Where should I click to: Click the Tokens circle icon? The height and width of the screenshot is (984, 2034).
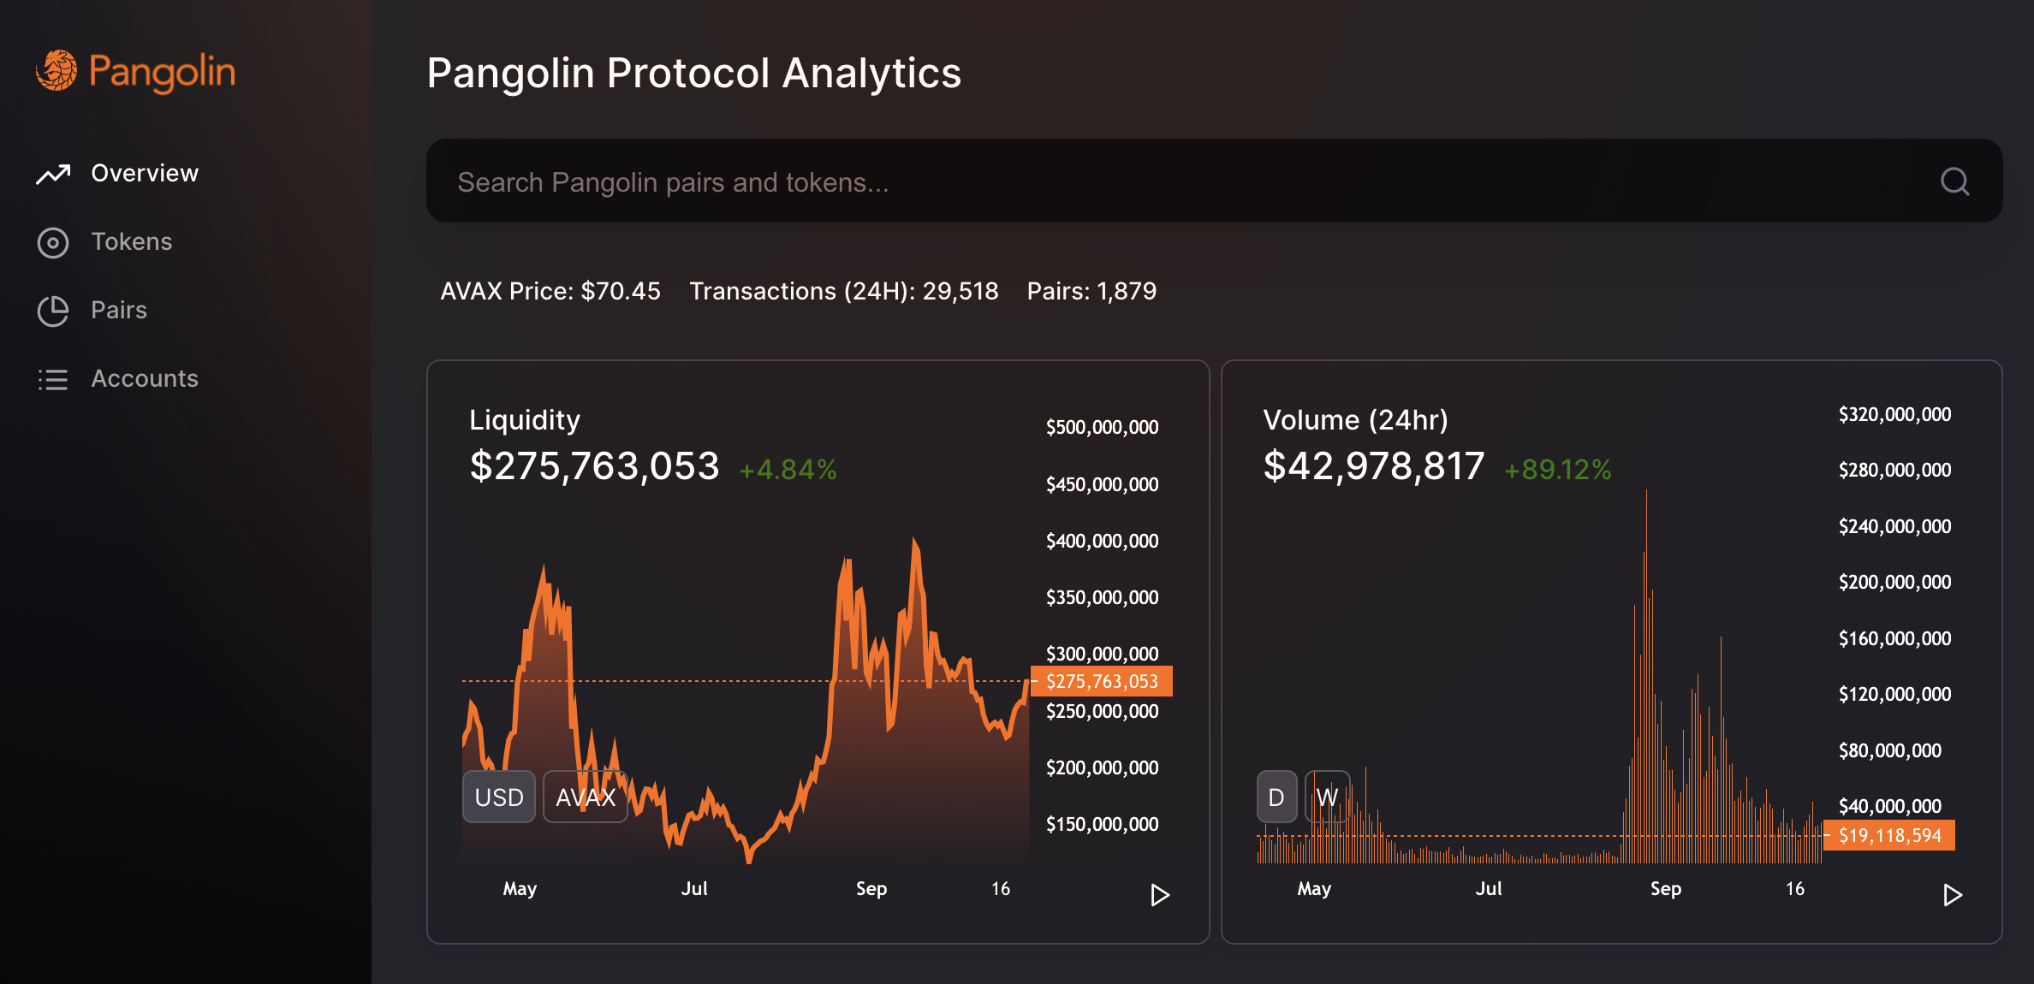[x=53, y=243]
